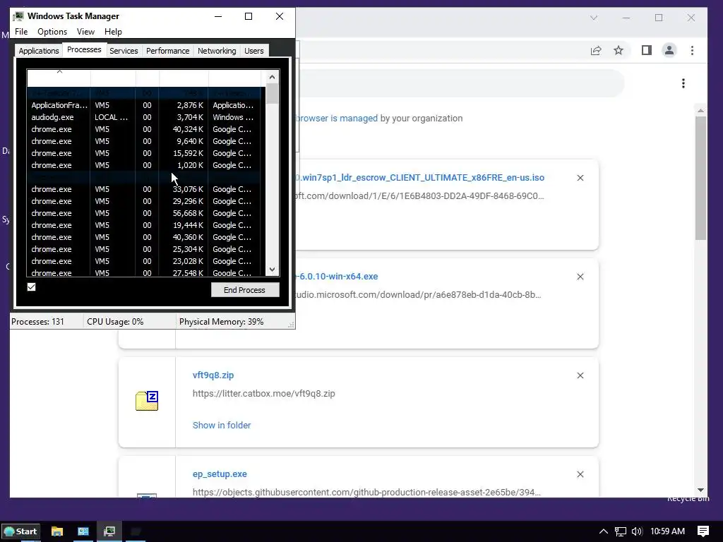Click the sorted first column header arrow

(x=59, y=71)
